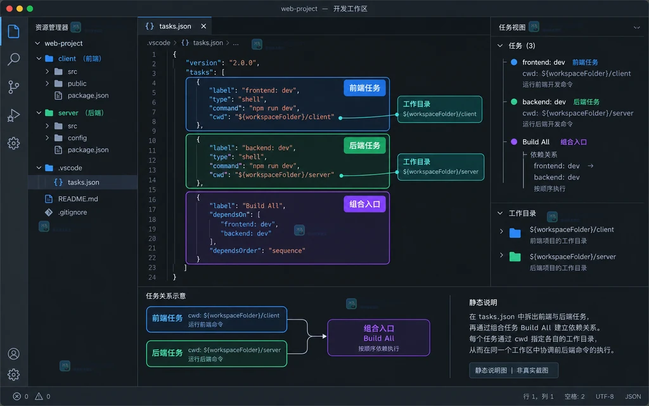Click the README.md file icon
Image resolution: width=649 pixels, height=406 pixels.
point(49,199)
